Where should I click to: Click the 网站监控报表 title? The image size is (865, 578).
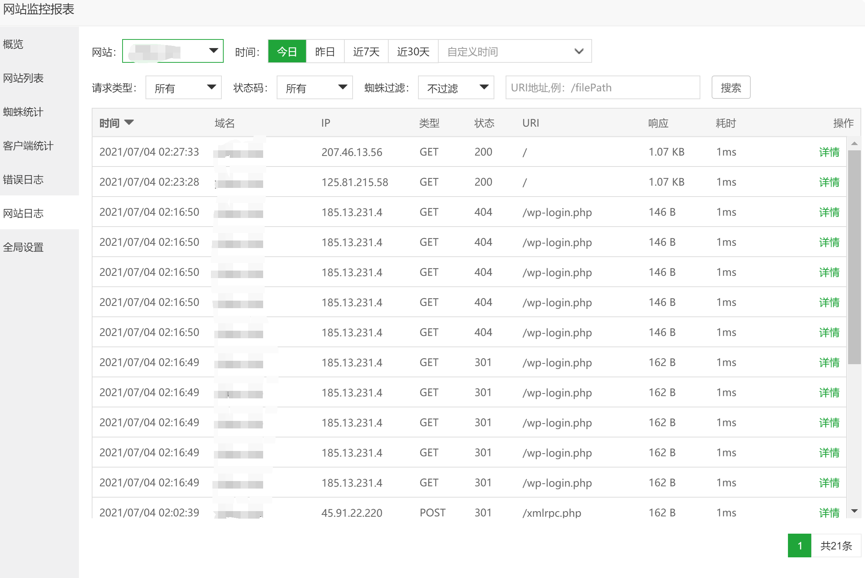click(39, 9)
